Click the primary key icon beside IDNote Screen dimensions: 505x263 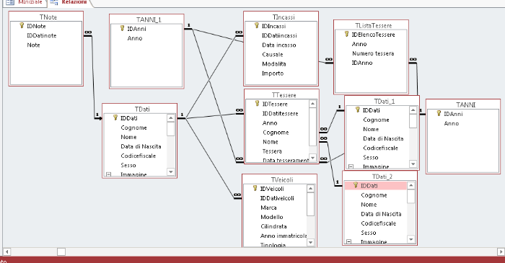(22, 25)
